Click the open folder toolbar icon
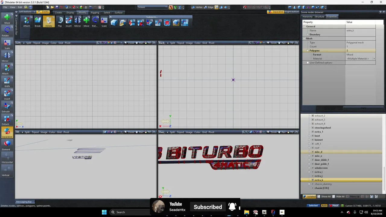Screen dimensions: 386x217 coord(52,7)
